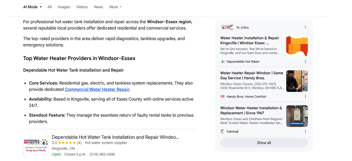Click the Dependable Hot Water source name
This screenshot has width=352, height=161.
pos(243,62)
